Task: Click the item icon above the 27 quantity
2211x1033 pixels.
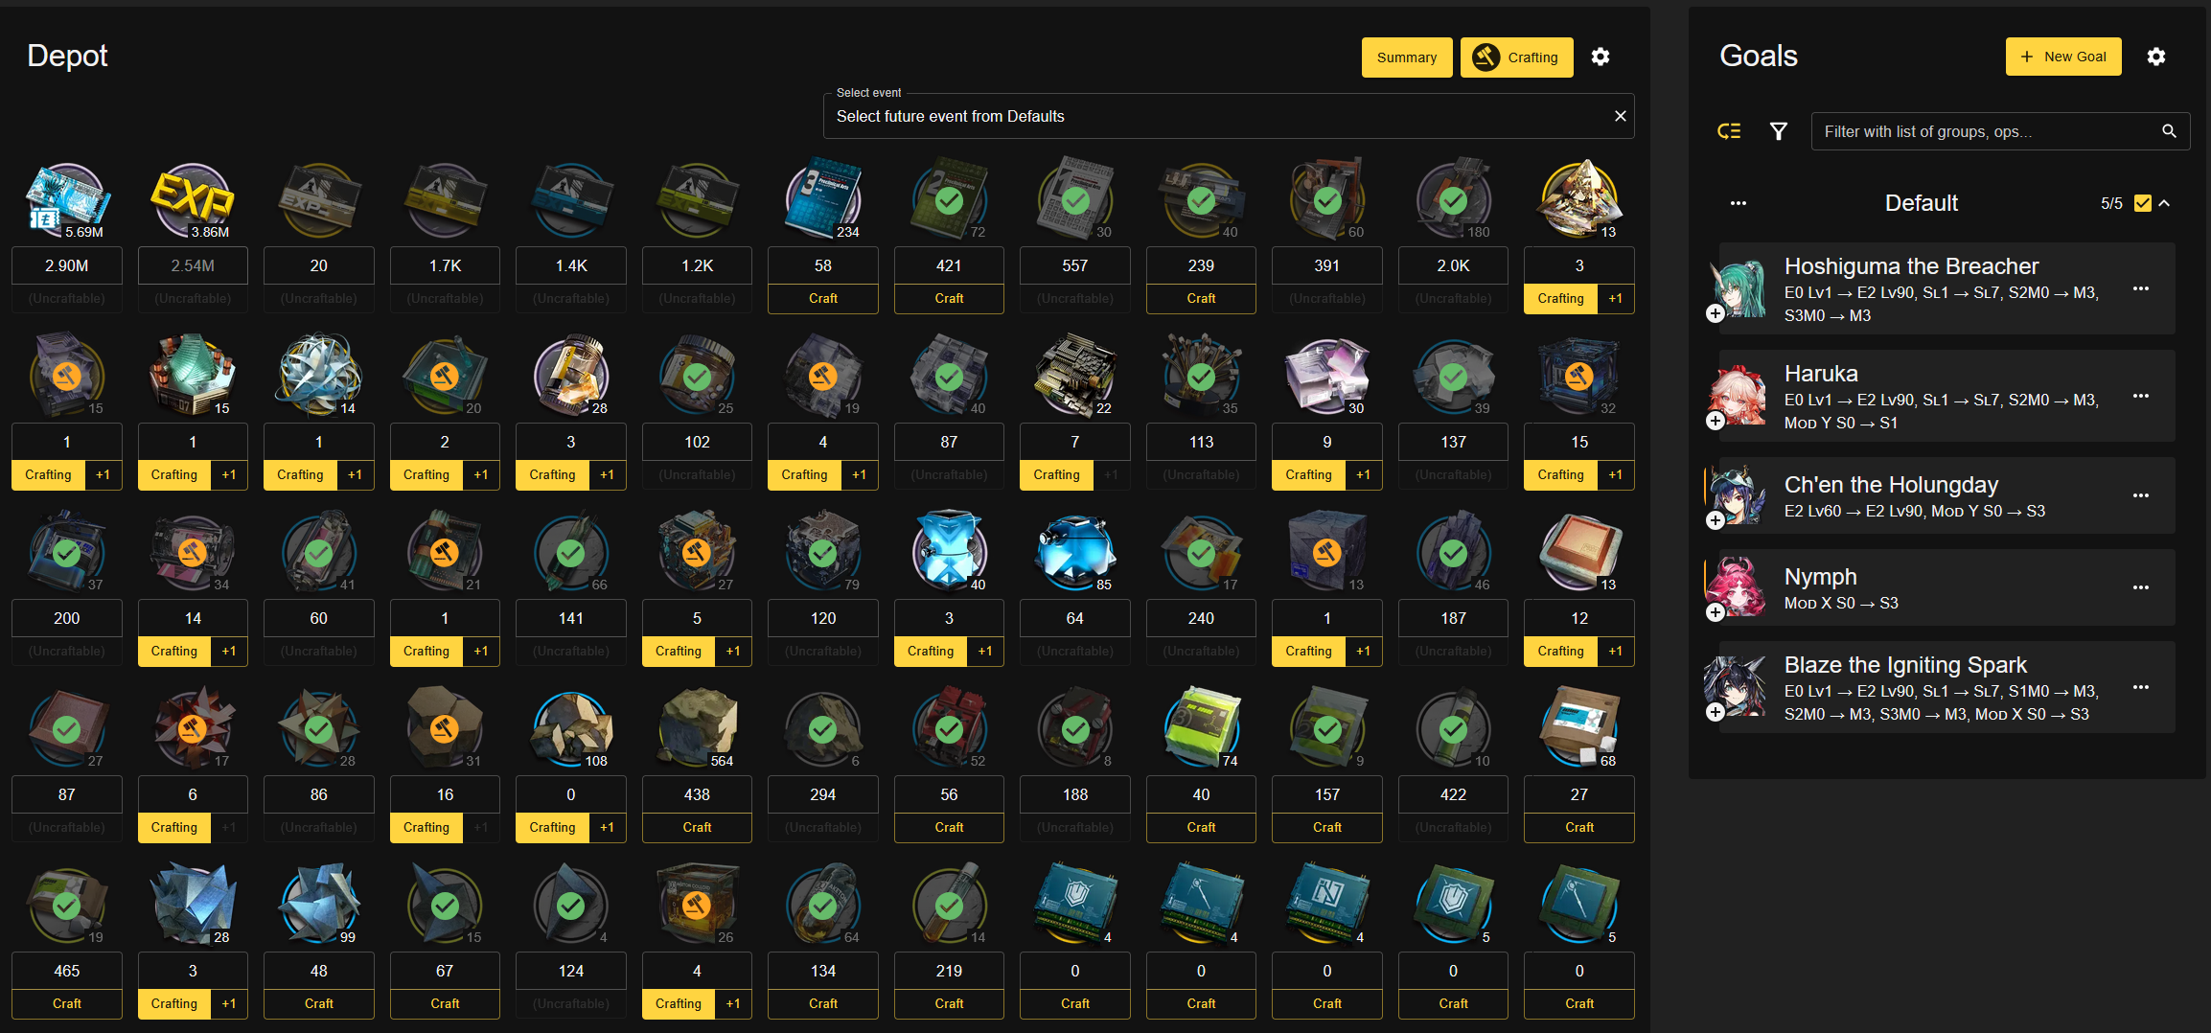Action: [x=1579, y=729]
